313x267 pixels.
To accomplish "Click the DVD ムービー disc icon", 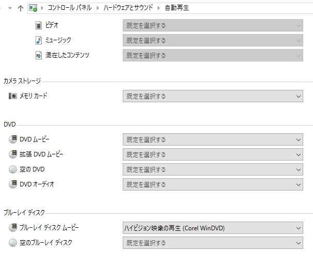I will (13, 139).
